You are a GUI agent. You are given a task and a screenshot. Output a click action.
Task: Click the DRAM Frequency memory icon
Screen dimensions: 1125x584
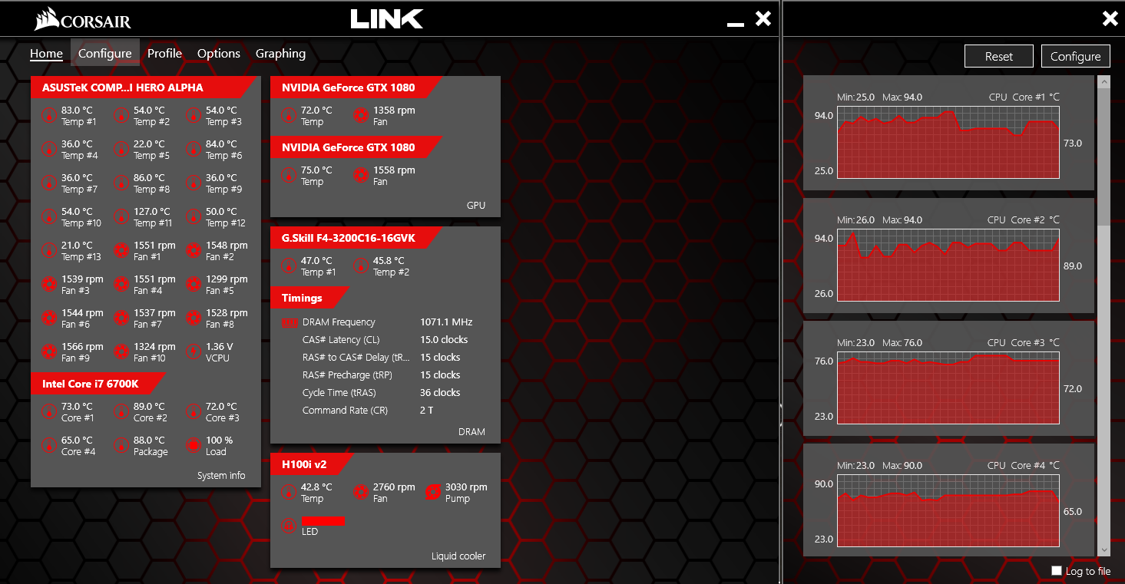pyautogui.click(x=290, y=323)
